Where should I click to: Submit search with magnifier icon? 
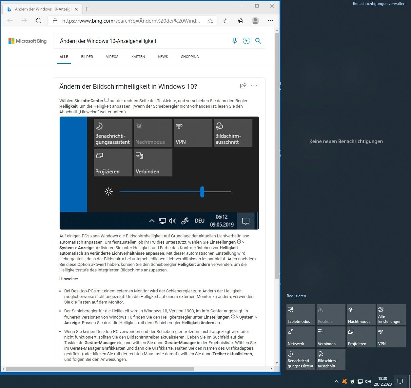coord(258,41)
